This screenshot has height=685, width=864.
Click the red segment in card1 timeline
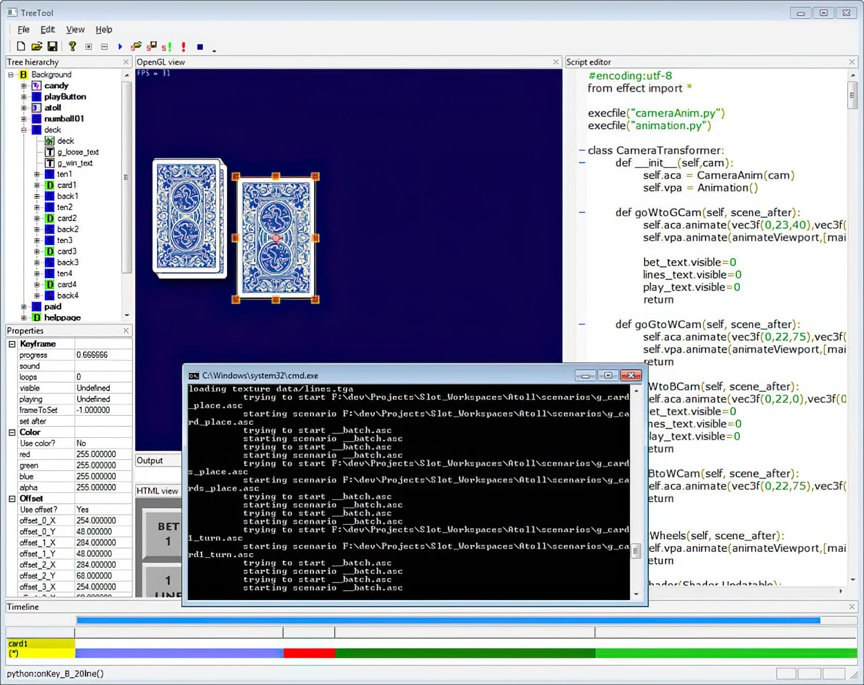pos(309,653)
